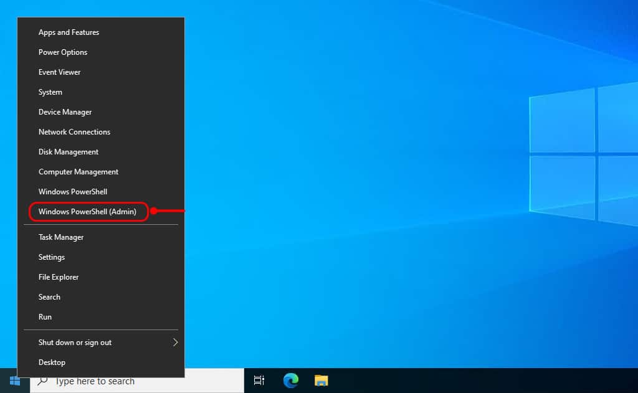The image size is (638, 393).
Task: Open Computer Management
Action: click(x=101, y=172)
